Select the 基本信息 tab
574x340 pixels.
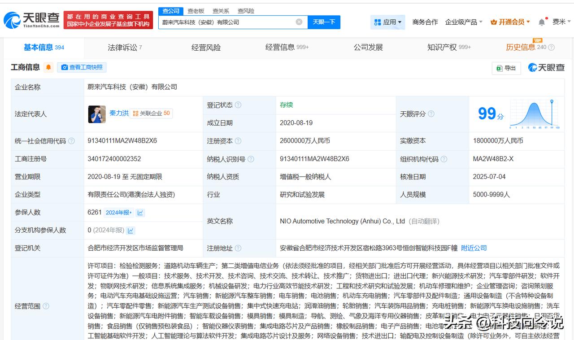(x=44, y=47)
